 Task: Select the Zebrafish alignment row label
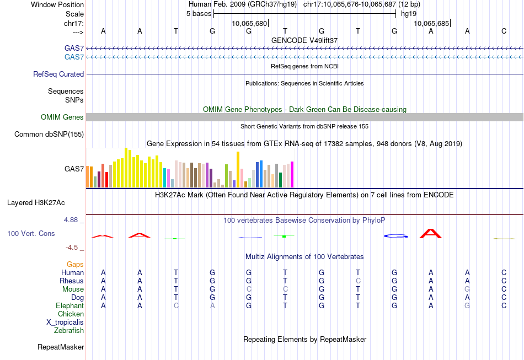pos(69,330)
